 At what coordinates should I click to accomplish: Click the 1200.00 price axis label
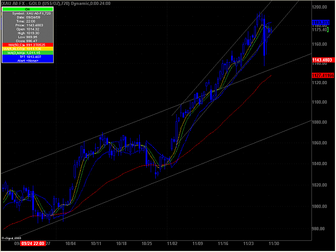[319, 7]
